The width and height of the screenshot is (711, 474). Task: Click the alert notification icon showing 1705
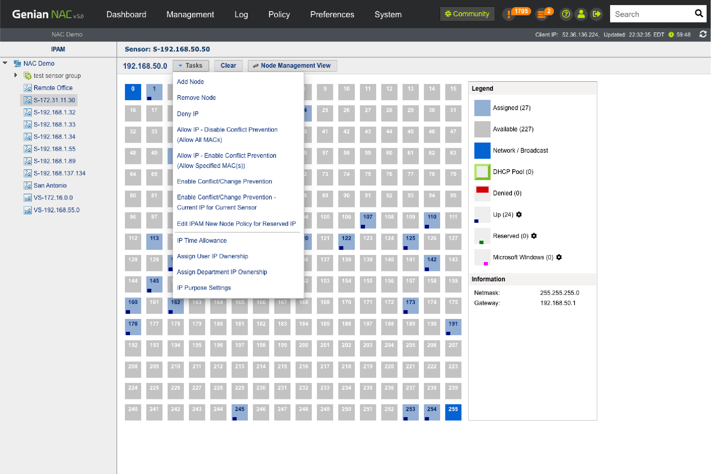(509, 14)
